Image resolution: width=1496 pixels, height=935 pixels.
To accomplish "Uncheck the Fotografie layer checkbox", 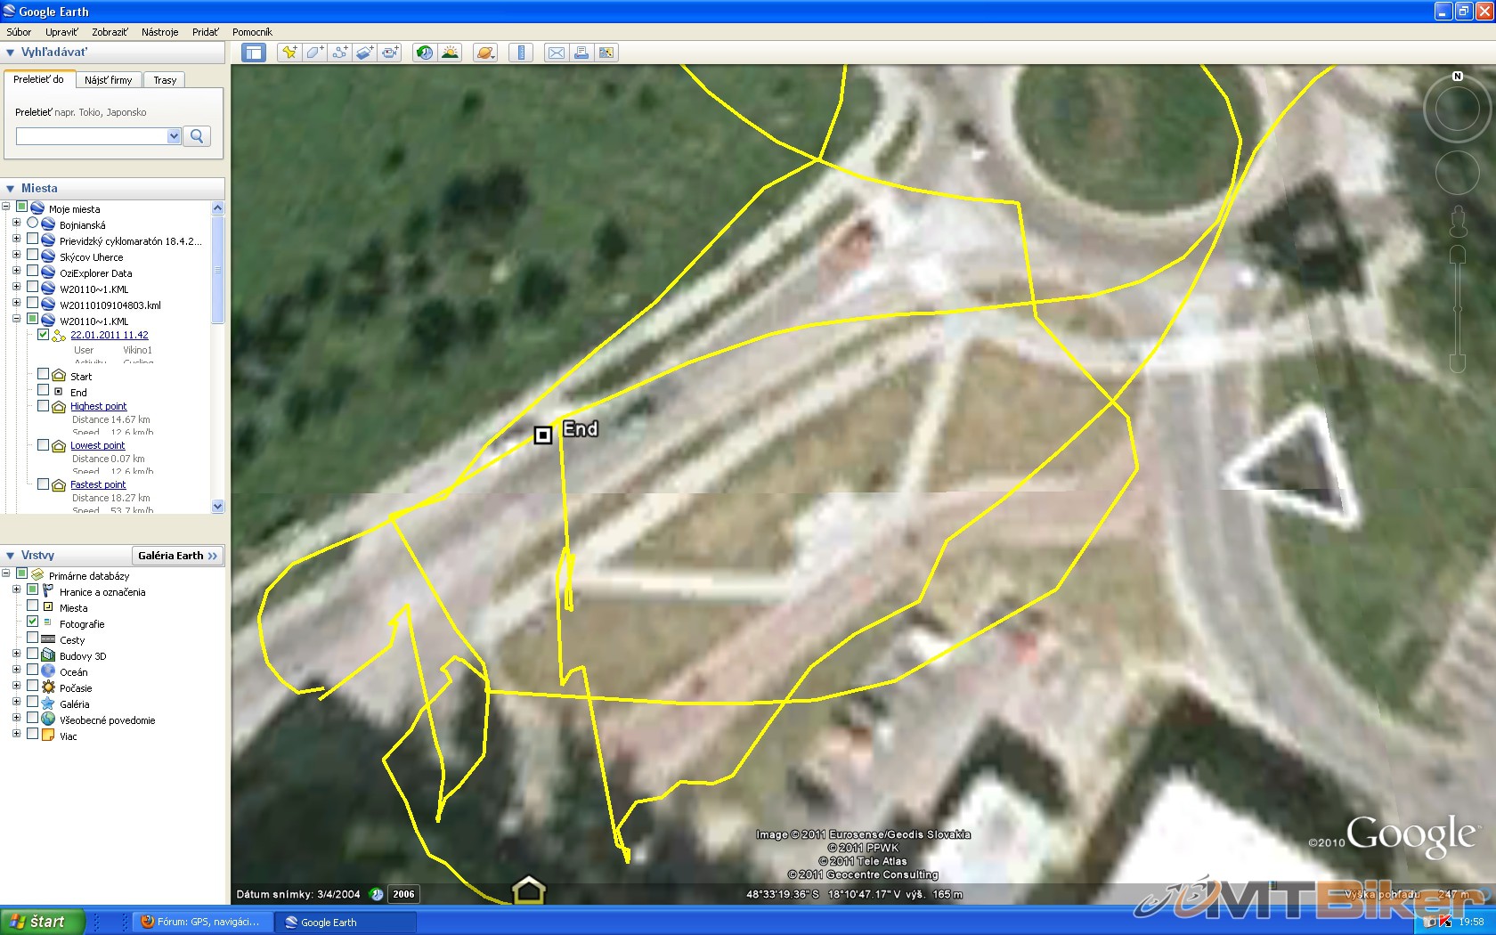I will point(33,622).
